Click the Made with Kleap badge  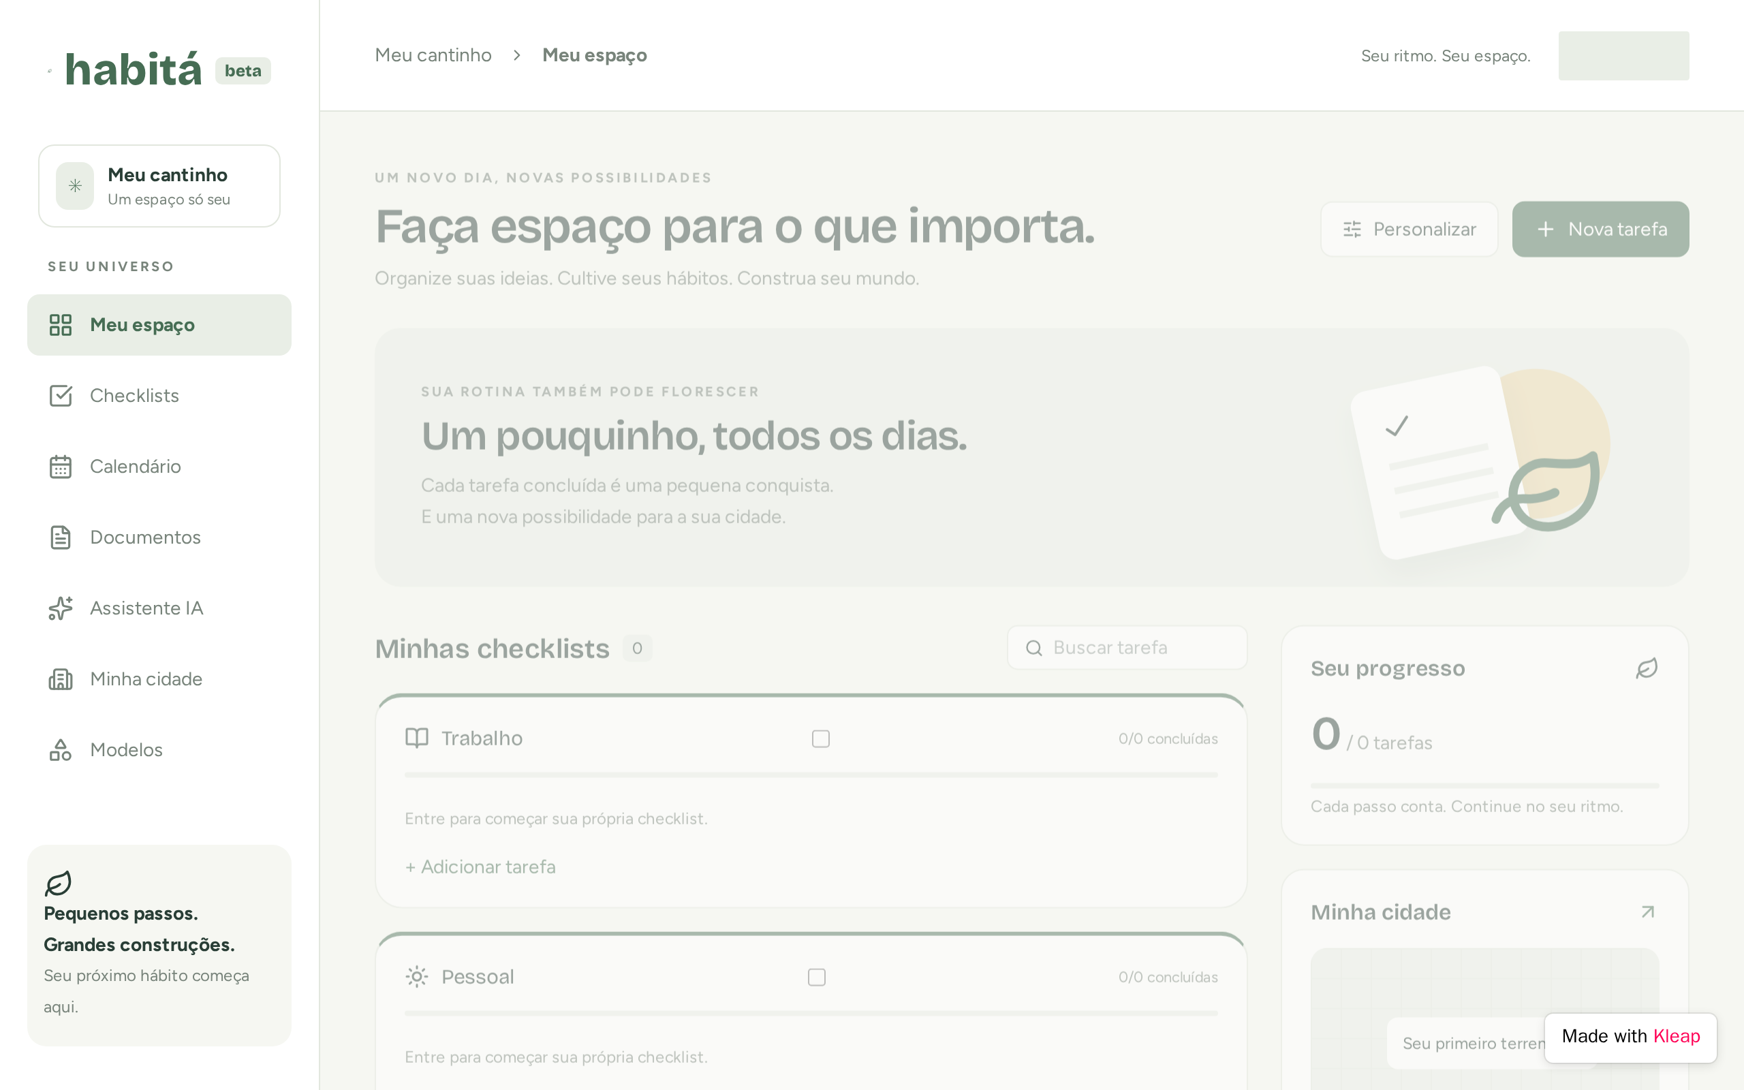tap(1630, 1038)
